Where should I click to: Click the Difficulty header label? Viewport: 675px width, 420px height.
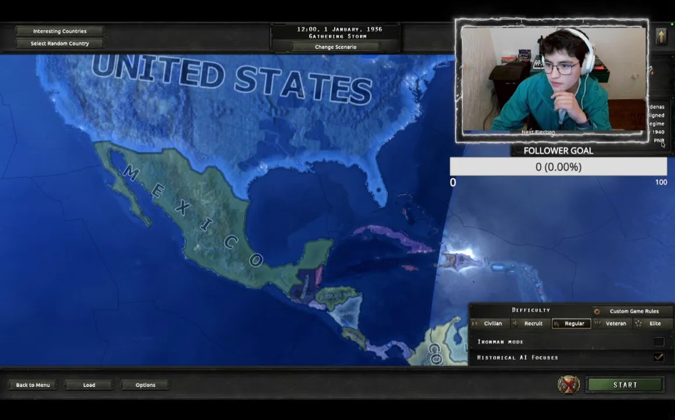(x=531, y=310)
